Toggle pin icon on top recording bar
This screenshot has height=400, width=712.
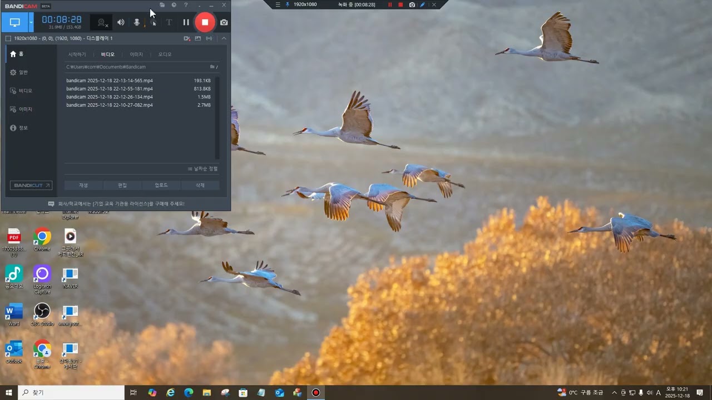pyautogui.click(x=288, y=4)
